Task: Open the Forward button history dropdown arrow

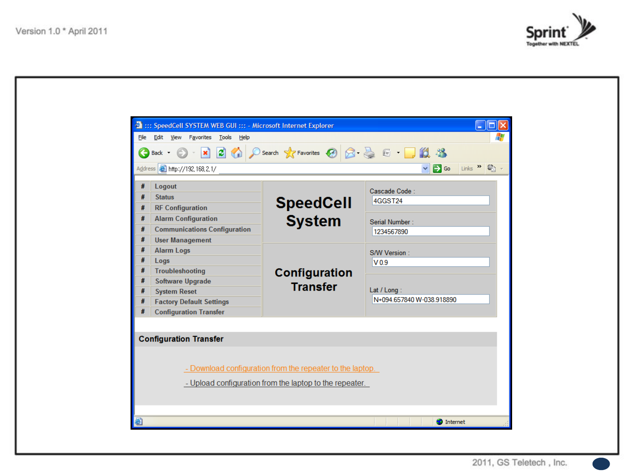Action: (x=193, y=153)
